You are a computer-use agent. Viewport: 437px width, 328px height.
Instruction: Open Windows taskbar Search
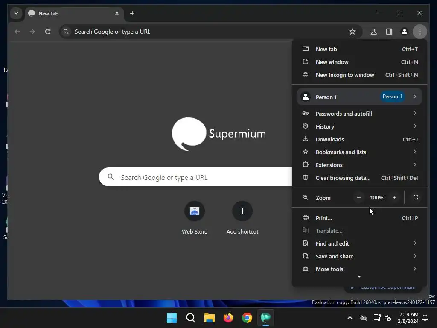(191, 318)
